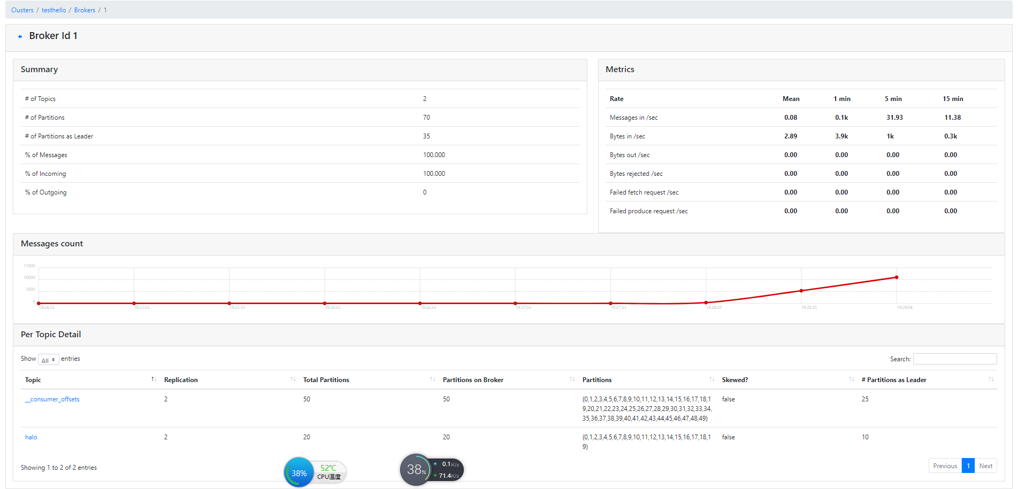This screenshot has width=1018, height=489.
Task: Select halo row leader count 10
Action: click(x=865, y=437)
